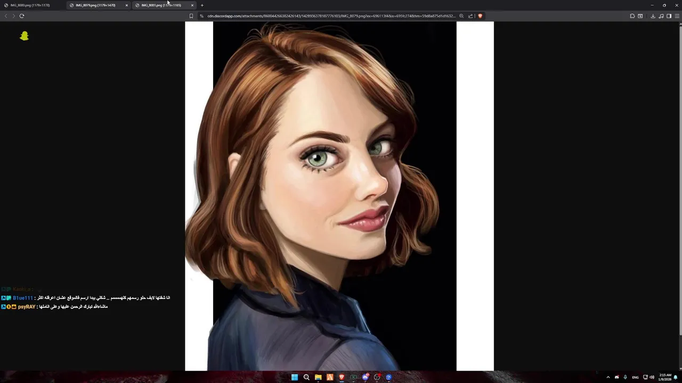Viewport: 682px width, 383px height.
Task: Open Excel from the taskbar
Action: pyautogui.click(x=353, y=377)
